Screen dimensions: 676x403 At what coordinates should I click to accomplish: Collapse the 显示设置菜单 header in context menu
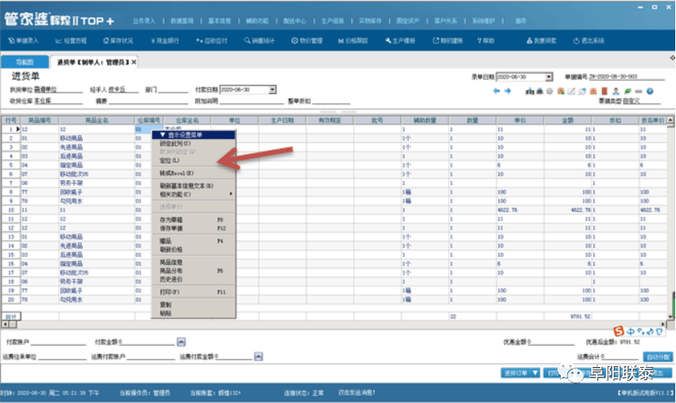194,135
